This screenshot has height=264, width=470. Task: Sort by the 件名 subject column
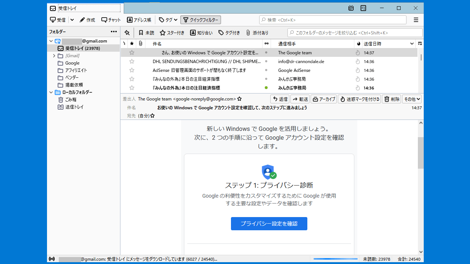(204, 44)
